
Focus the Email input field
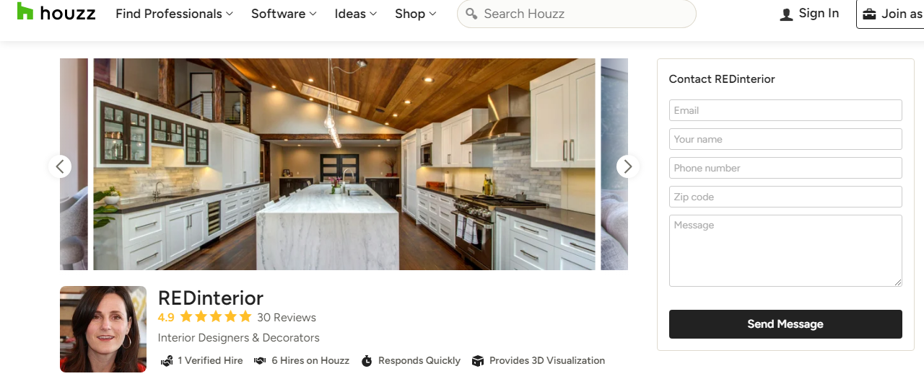tap(785, 110)
